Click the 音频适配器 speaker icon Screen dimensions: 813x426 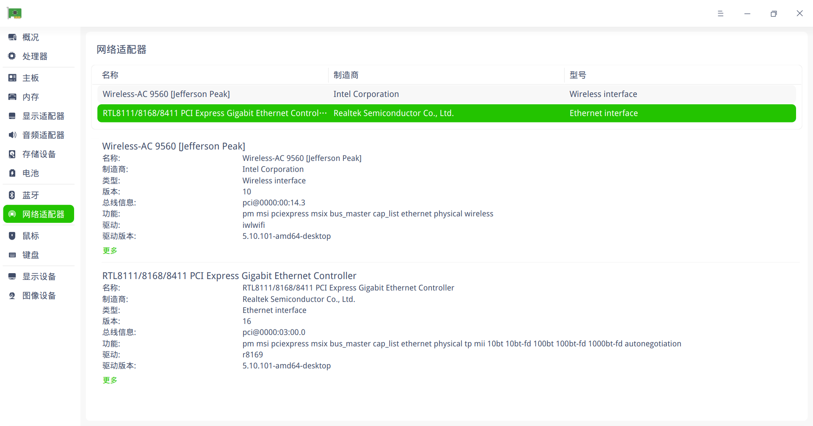(12, 135)
